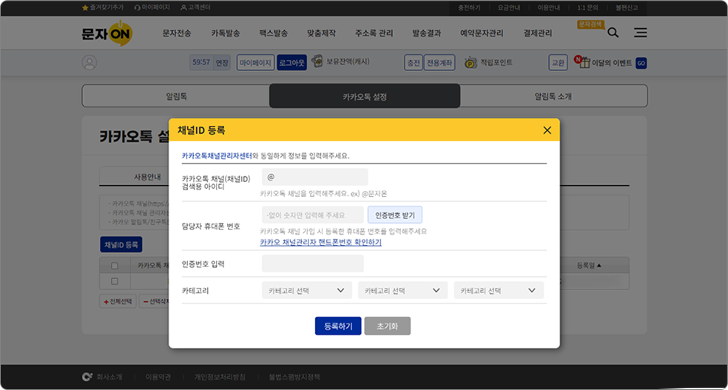Image resolution: width=728 pixels, height=390 pixels.
Task: Click the 59:57 session timer
Action: point(201,63)
